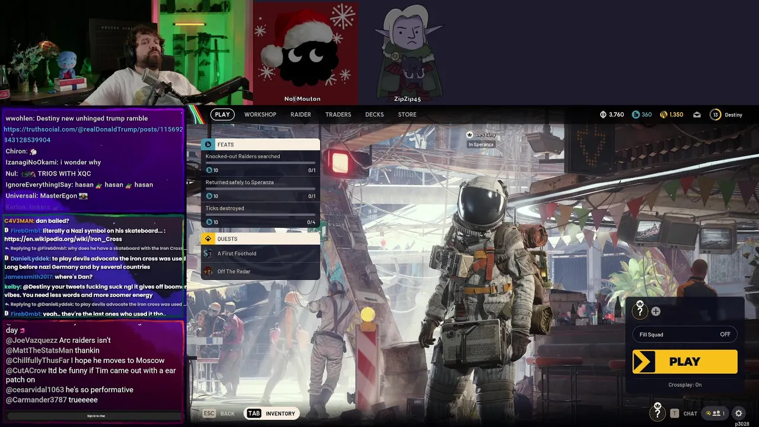Start matchmaking with the yellow PLAY button
759x427 pixels.
pyautogui.click(x=685, y=362)
